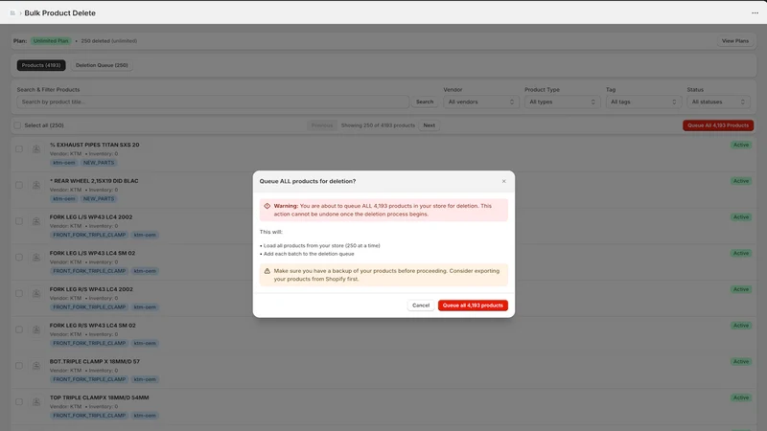Check the FORK LEG R/S WP43 LC4 2002 row
The height and width of the screenshot is (431, 767).
click(x=19, y=294)
